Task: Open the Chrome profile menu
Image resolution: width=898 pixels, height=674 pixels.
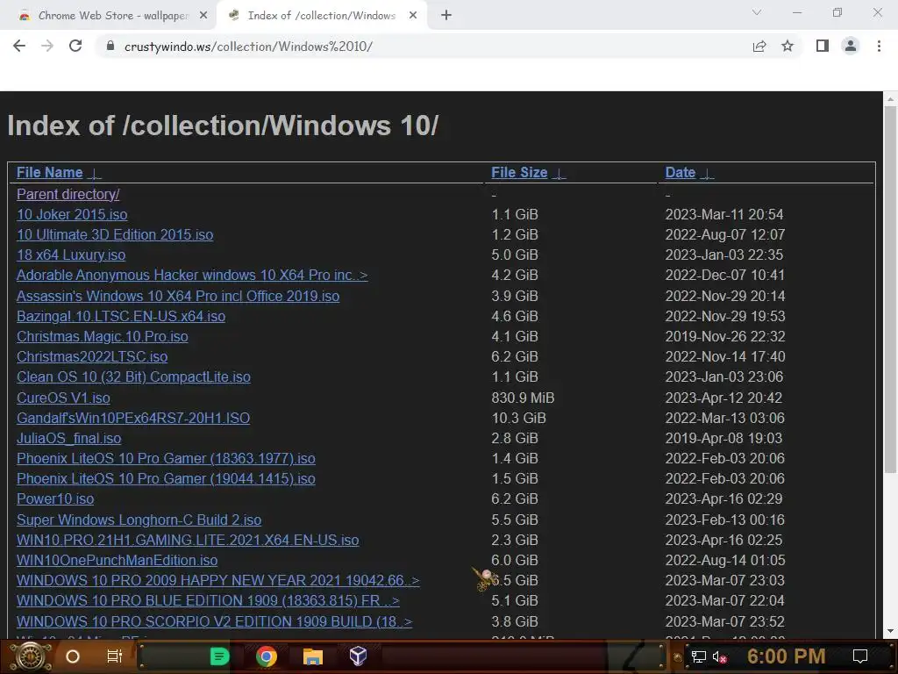Action: 851,46
